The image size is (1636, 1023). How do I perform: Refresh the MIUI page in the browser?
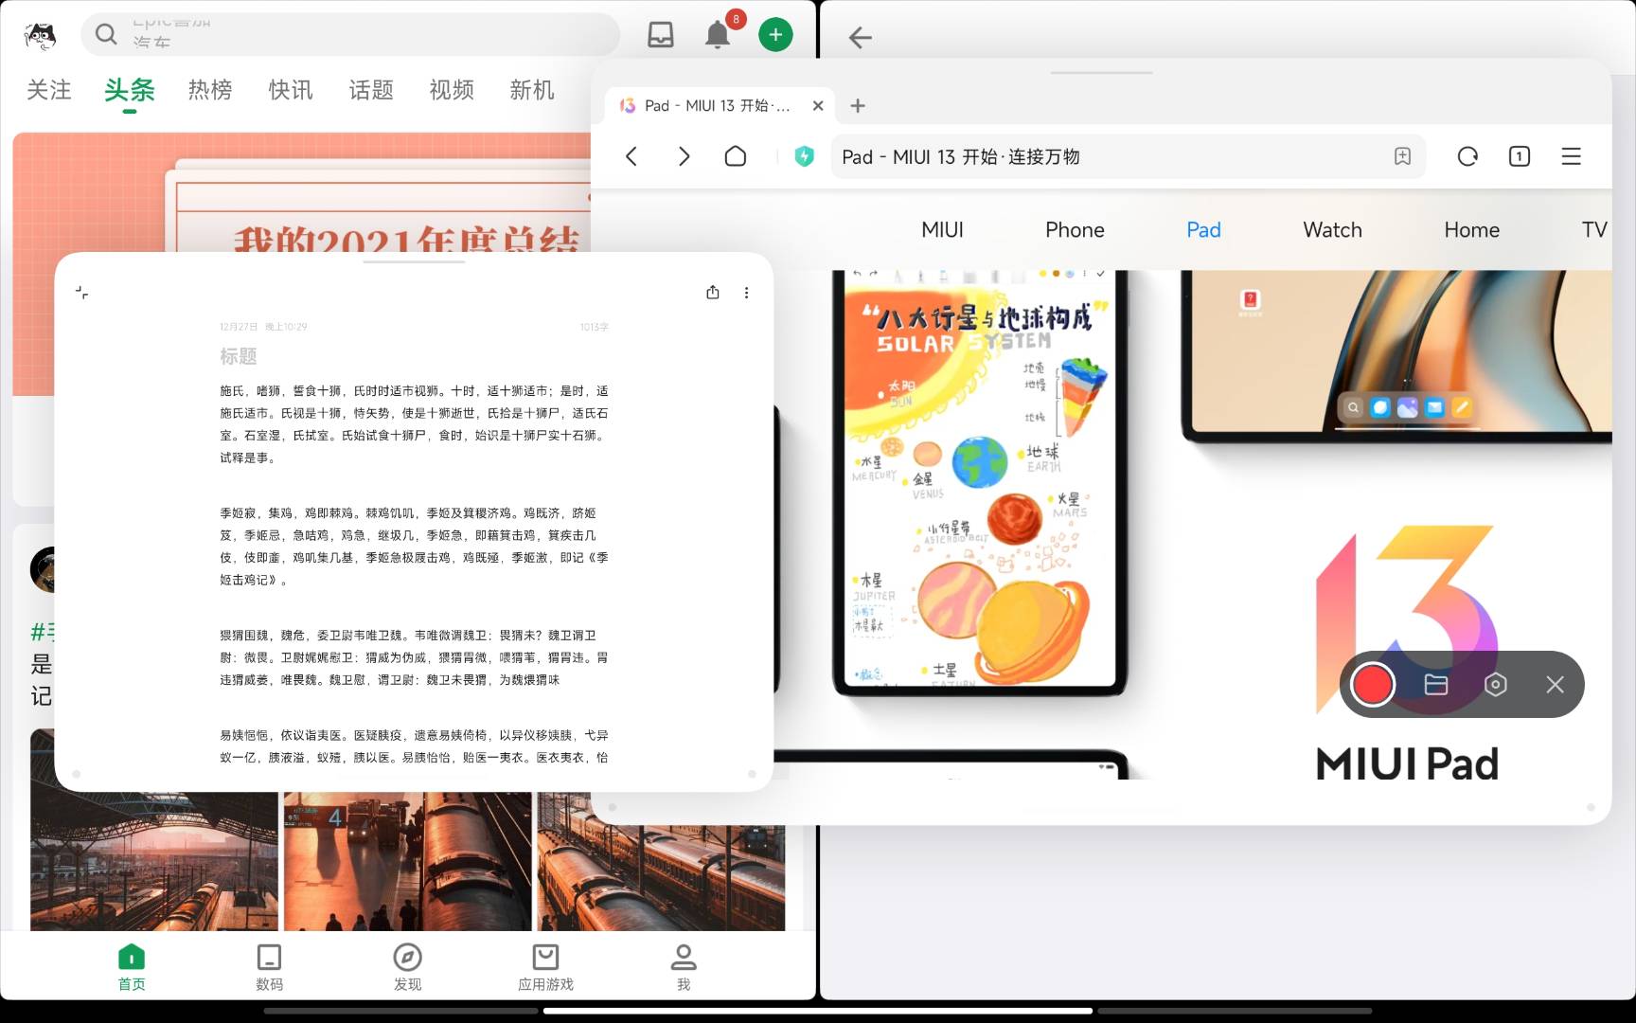coord(1467,156)
